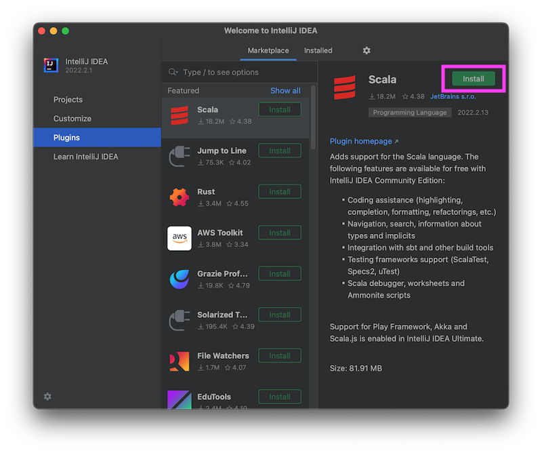Click the large Scala logo in the details pane
Viewport: 542px width, 453px height.
(345, 87)
